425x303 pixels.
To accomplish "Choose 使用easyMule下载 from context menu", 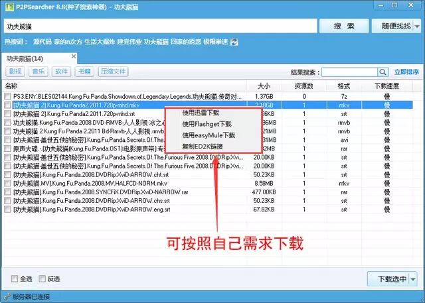I will pyautogui.click(x=209, y=135).
